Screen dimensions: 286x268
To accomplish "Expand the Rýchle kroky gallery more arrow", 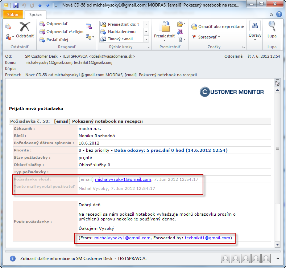I will [x=146, y=39].
